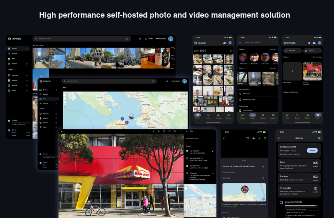
Task: Open Favorites in the timeline window sidebar
Action: (18, 75)
